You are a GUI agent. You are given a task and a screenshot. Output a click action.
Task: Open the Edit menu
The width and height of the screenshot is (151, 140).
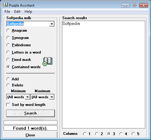coord(17,12)
